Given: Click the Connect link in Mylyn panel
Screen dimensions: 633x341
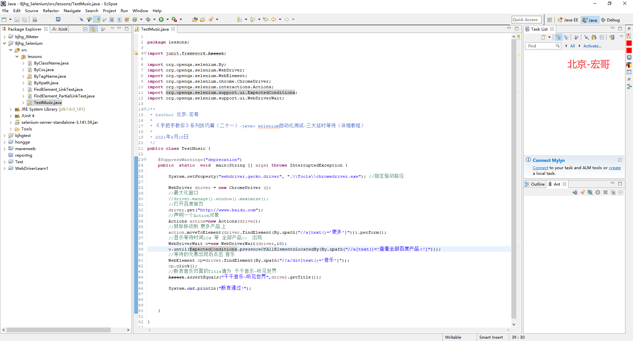Looking at the screenshot, I should [x=540, y=168].
